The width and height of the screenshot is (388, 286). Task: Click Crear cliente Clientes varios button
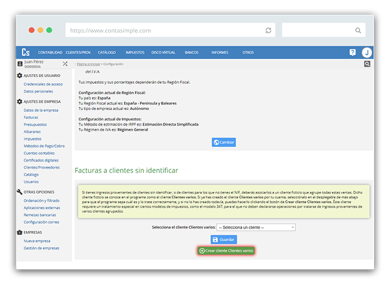point(226,250)
